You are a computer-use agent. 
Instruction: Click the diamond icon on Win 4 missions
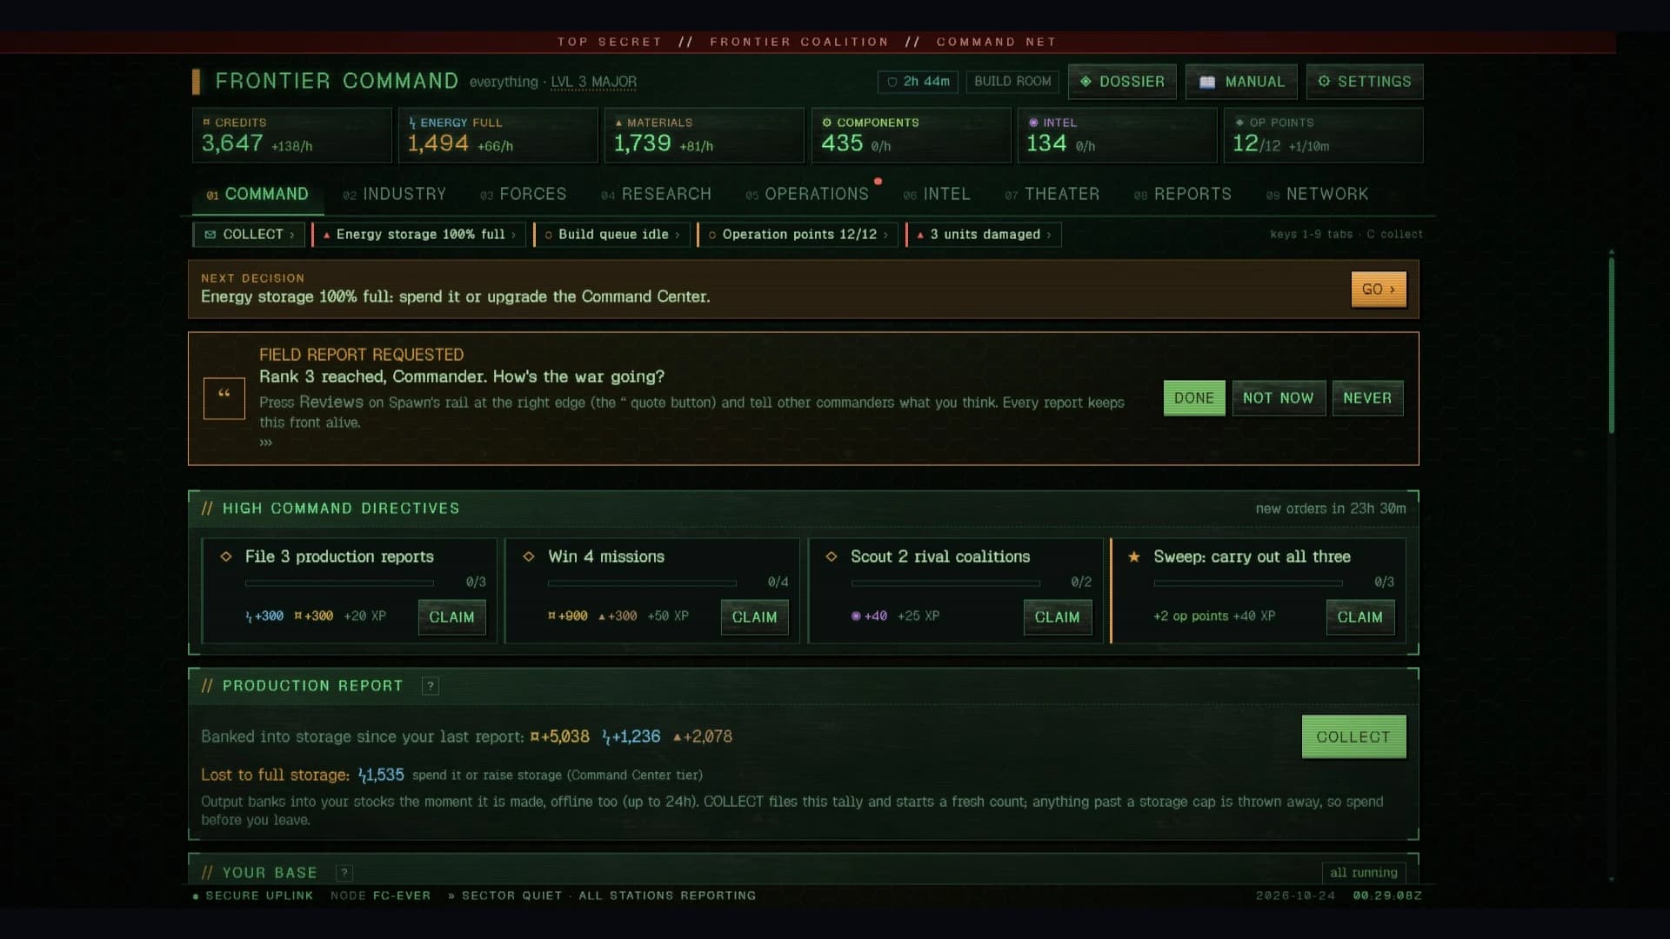(x=528, y=556)
